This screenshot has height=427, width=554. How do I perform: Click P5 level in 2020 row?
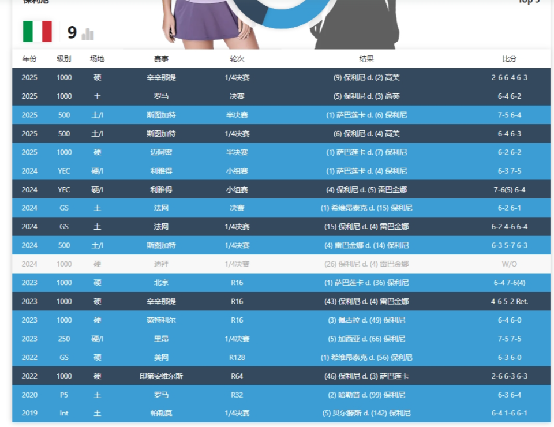click(x=64, y=395)
